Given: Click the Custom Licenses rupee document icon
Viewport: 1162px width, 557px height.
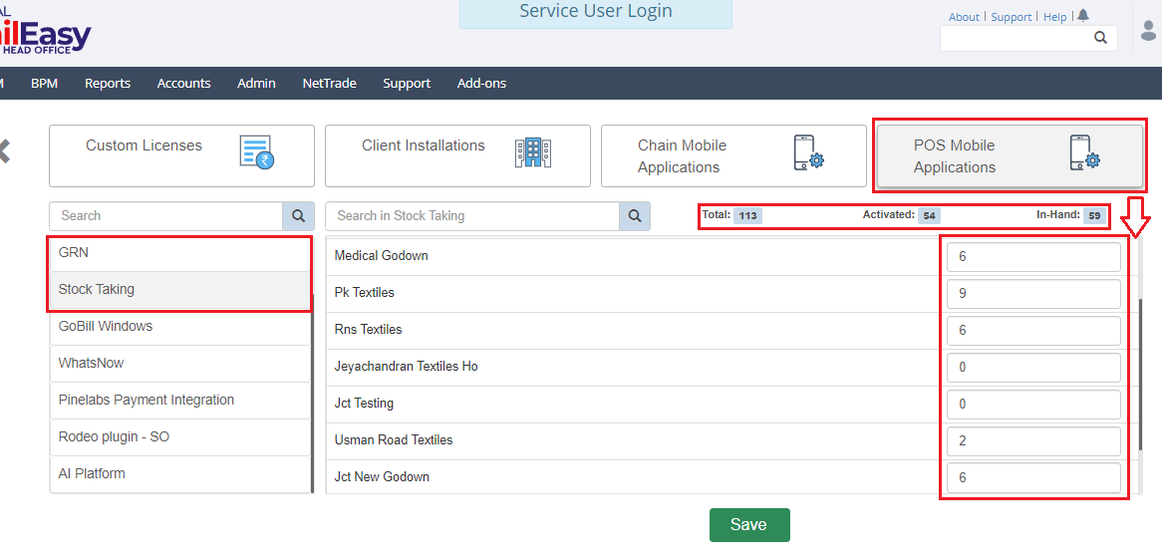Looking at the screenshot, I should (x=257, y=151).
